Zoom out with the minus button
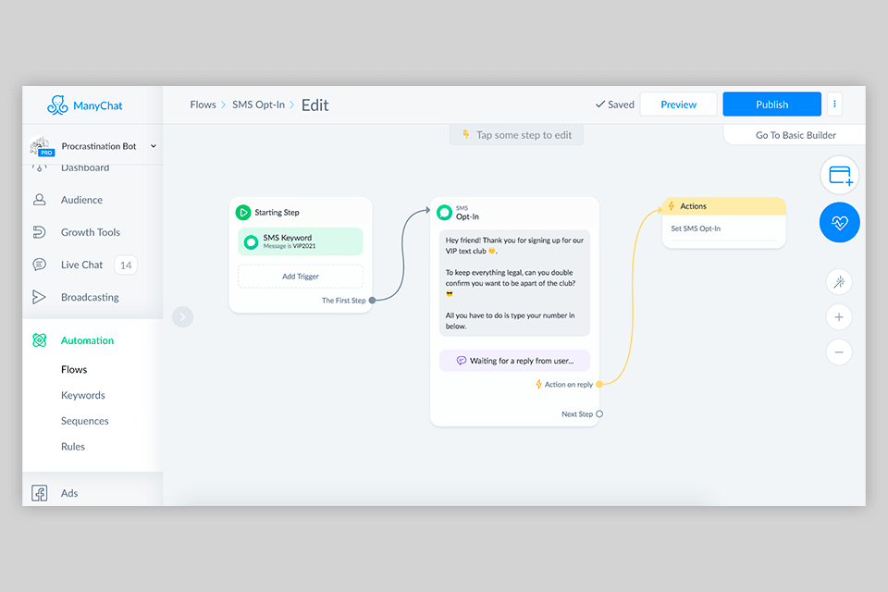Viewport: 888px width, 592px height. pyautogui.click(x=839, y=352)
